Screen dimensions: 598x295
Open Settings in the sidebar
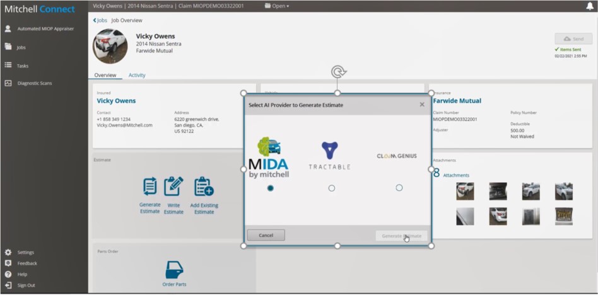tap(25, 252)
